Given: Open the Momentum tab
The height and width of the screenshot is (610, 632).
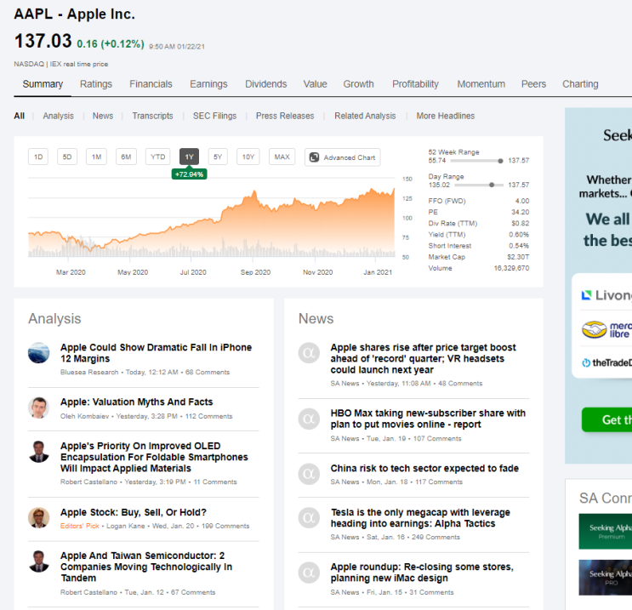Looking at the screenshot, I should [481, 84].
